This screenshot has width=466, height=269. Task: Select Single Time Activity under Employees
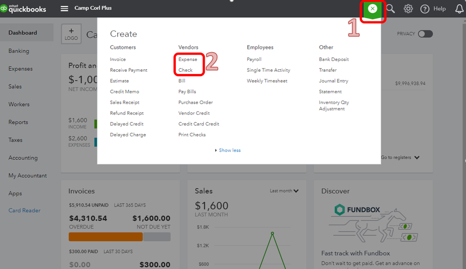268,70
